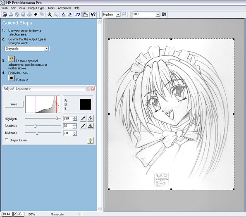Click the Shadows warning triangle icon

91,126
